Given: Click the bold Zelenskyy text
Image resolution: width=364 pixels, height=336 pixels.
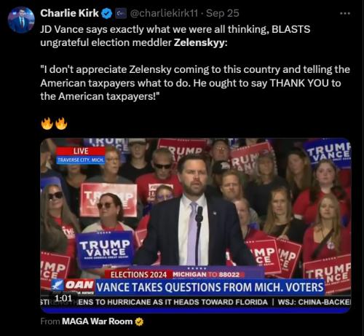Looking at the screenshot, I should [199, 42].
